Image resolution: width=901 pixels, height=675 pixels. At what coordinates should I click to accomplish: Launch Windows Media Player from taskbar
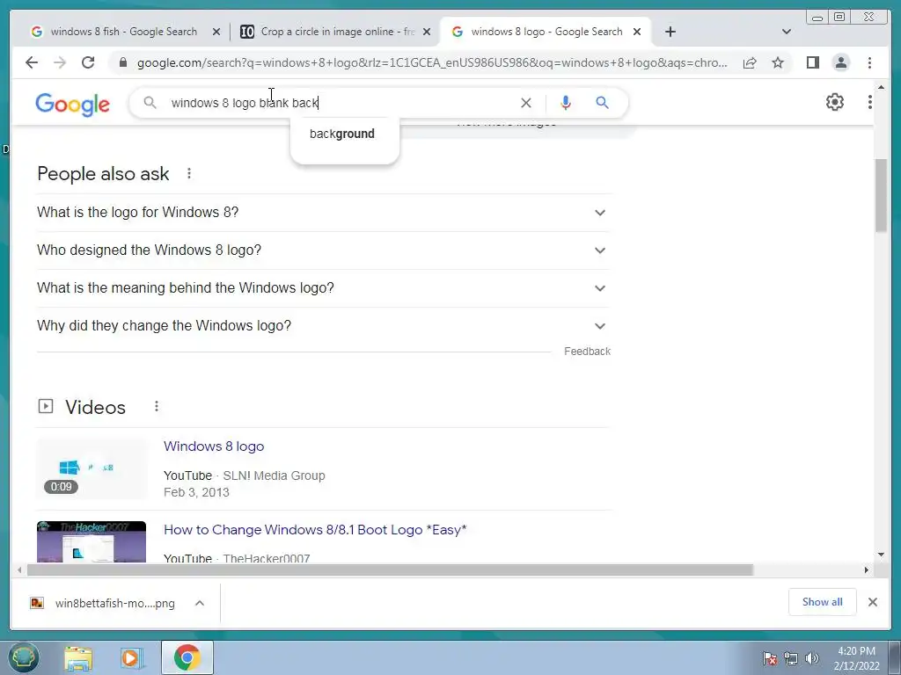[131, 657]
